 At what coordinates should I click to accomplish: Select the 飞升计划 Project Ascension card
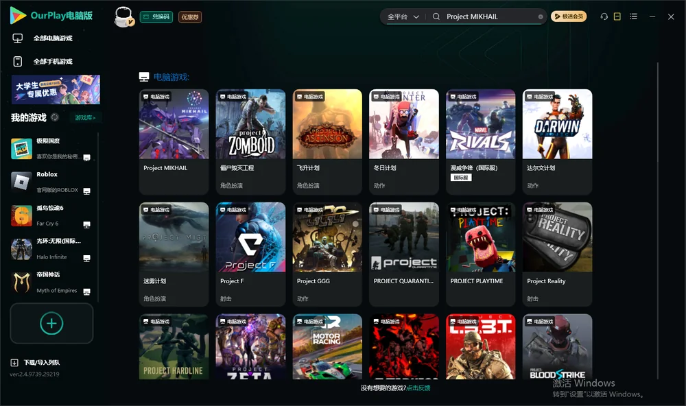click(327, 142)
